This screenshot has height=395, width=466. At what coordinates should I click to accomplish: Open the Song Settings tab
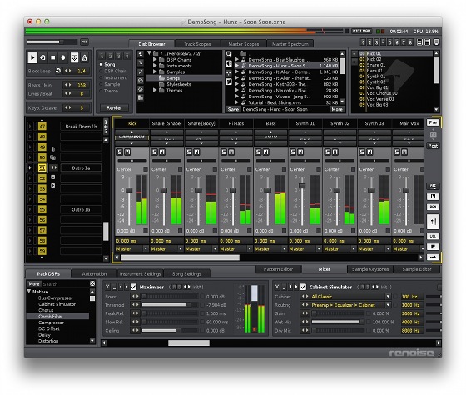(x=186, y=273)
